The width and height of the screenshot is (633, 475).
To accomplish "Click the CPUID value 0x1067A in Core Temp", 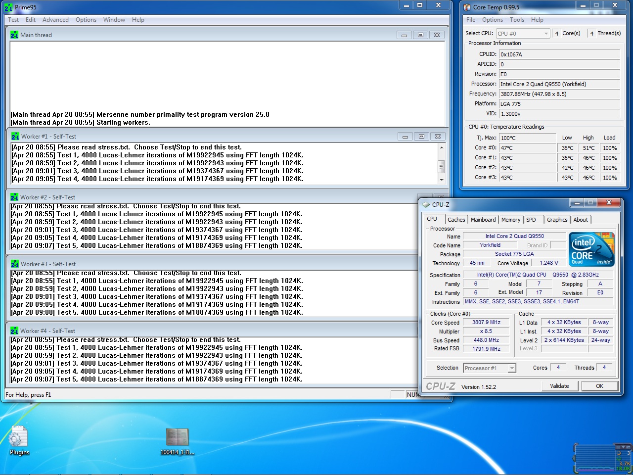I will click(559, 54).
